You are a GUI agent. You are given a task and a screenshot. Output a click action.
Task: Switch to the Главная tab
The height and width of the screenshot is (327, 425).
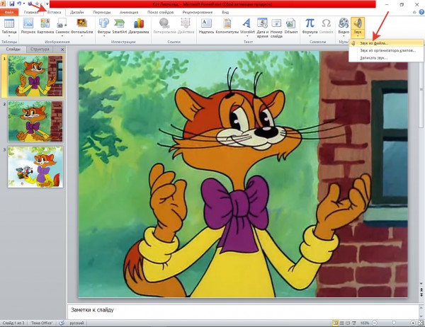(31, 12)
